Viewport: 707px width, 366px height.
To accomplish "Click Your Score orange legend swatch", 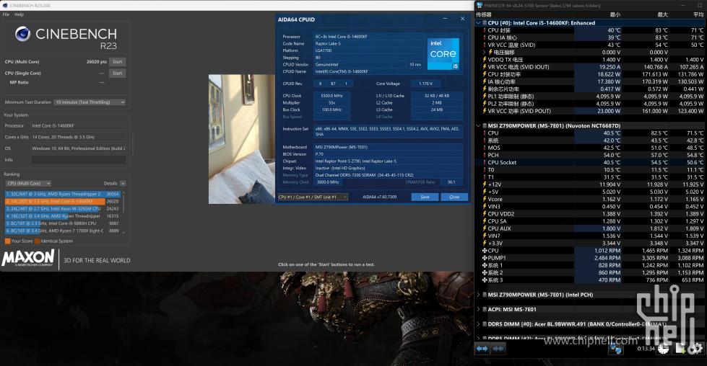I will click(8, 241).
